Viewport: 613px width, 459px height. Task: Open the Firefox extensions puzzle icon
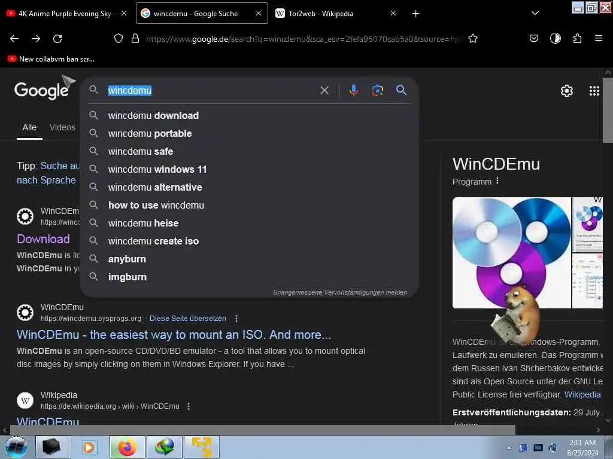(577, 38)
